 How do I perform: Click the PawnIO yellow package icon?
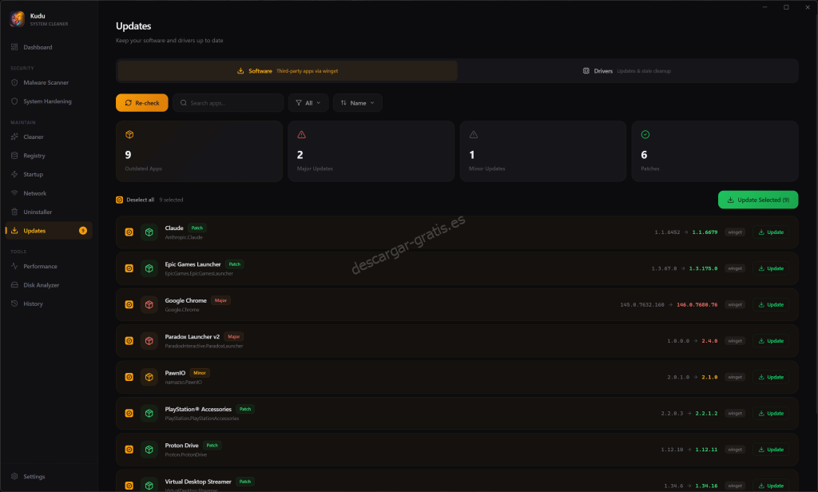click(149, 377)
